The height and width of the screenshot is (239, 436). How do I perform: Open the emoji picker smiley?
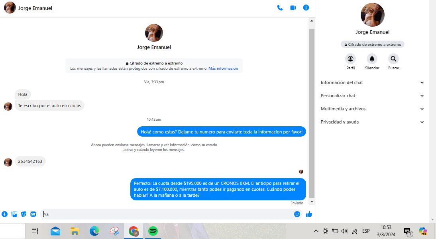tap(297, 214)
